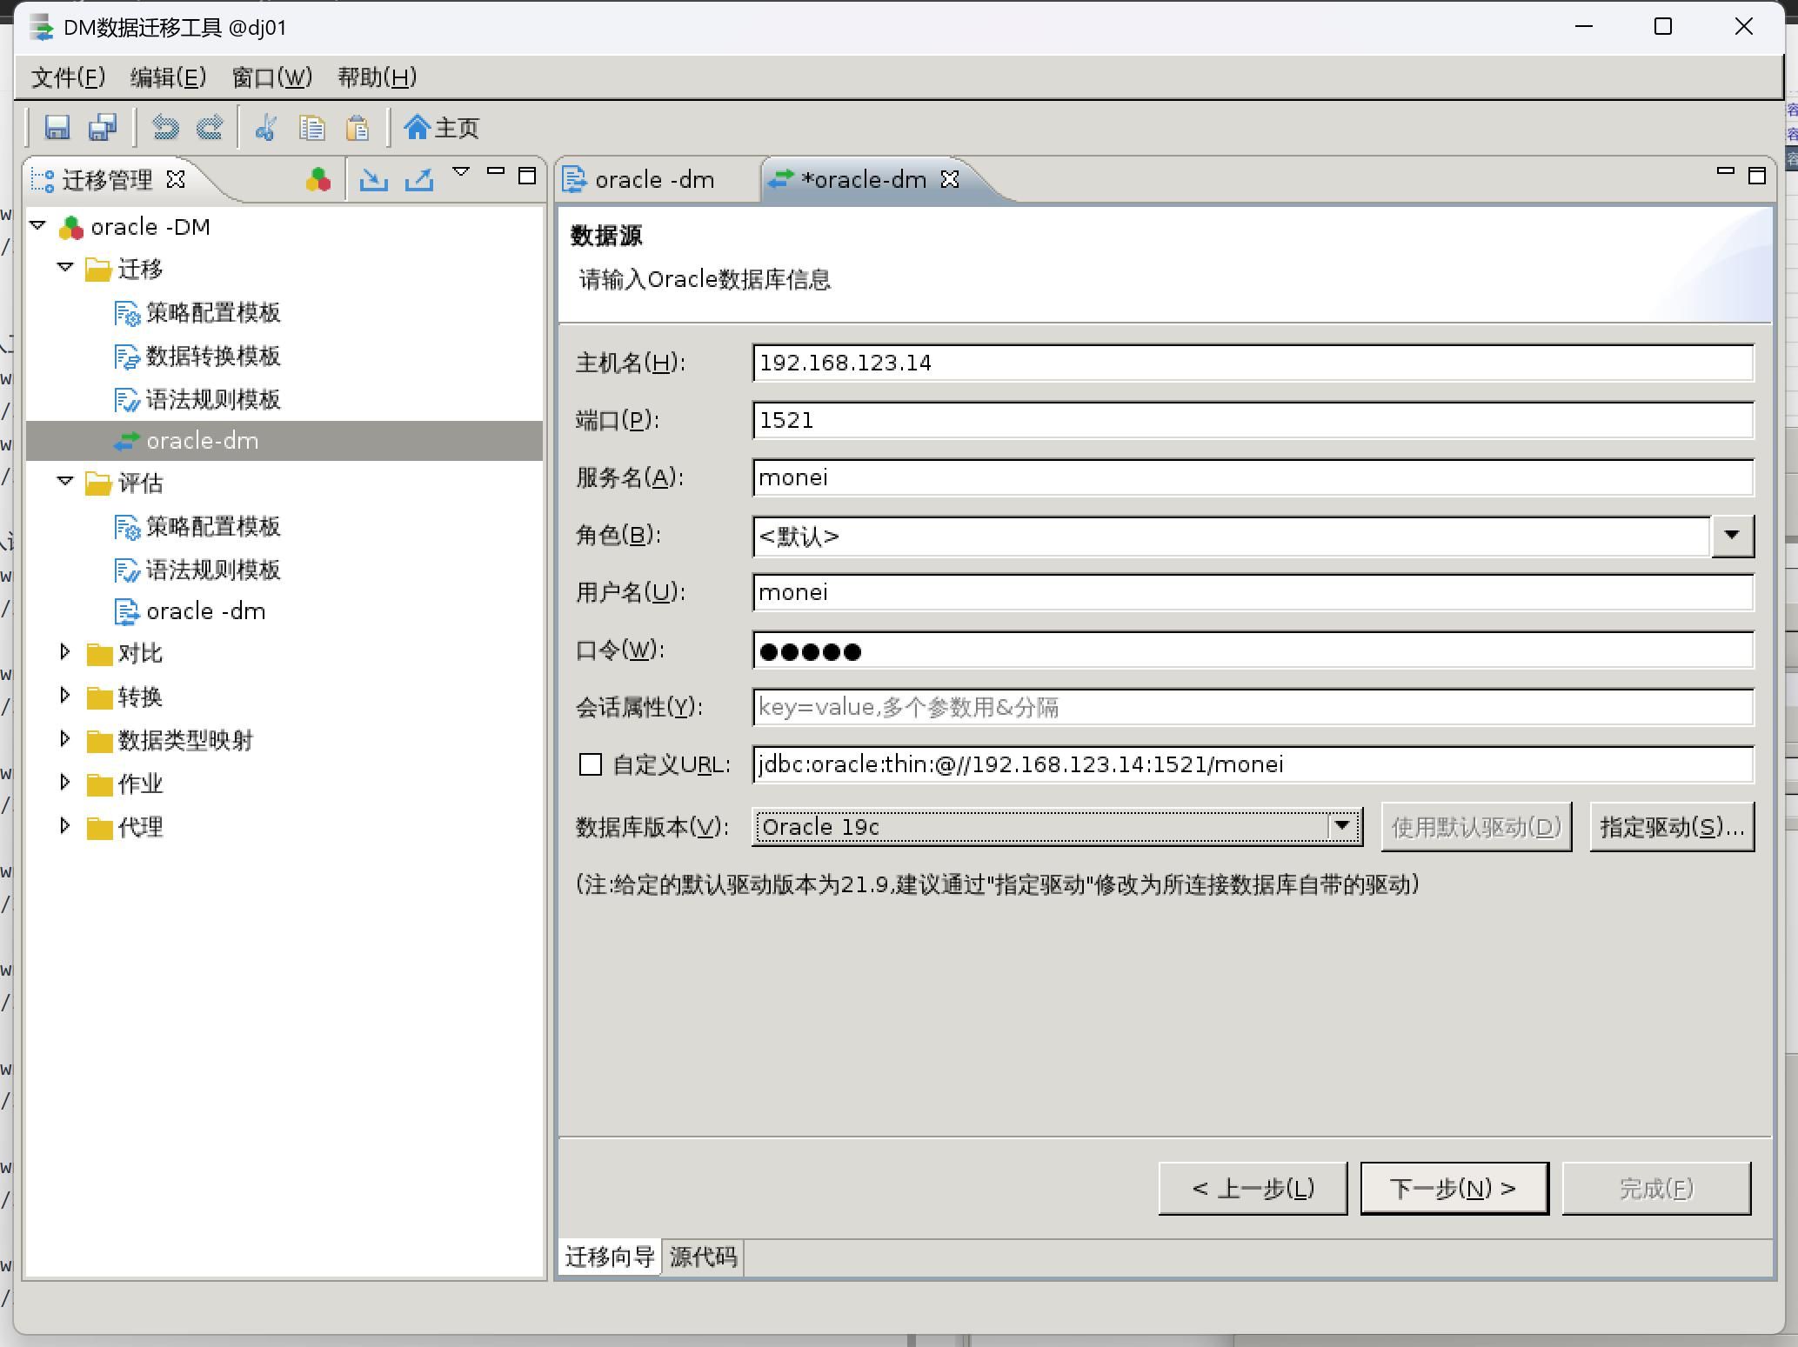Click the Save icon in toolbar
This screenshot has width=1798, height=1347.
tap(57, 128)
